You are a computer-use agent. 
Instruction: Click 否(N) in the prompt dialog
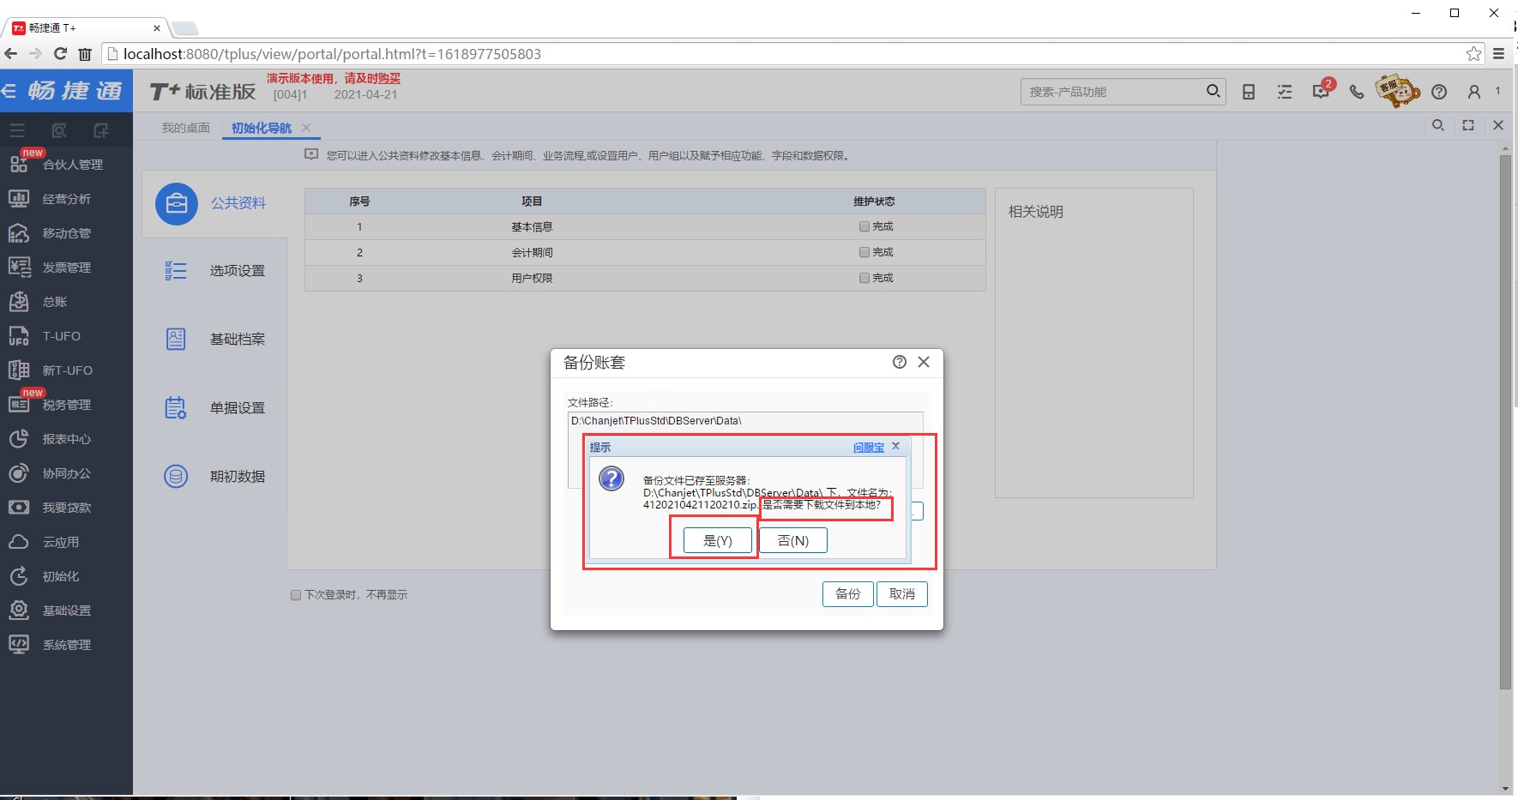(x=793, y=540)
